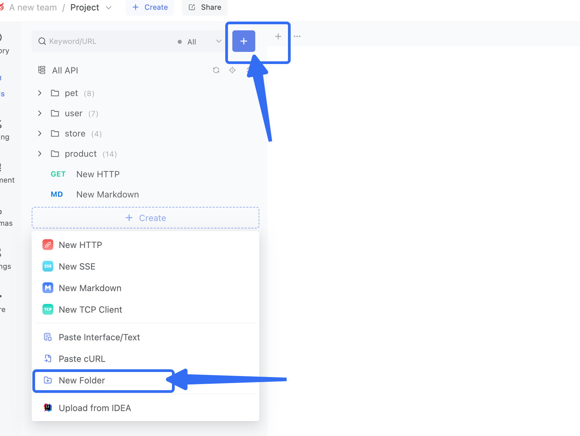This screenshot has width=580, height=436.
Task: Select the All API root entry
Action: pos(65,70)
